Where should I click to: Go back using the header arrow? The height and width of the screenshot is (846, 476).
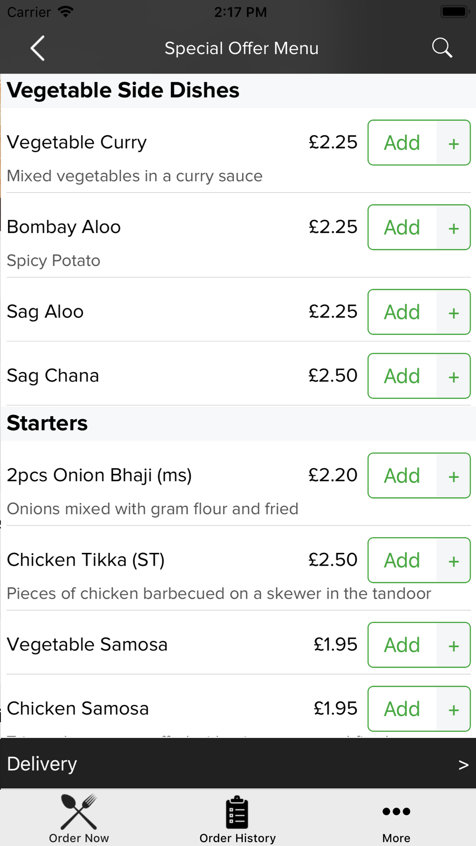tap(38, 48)
